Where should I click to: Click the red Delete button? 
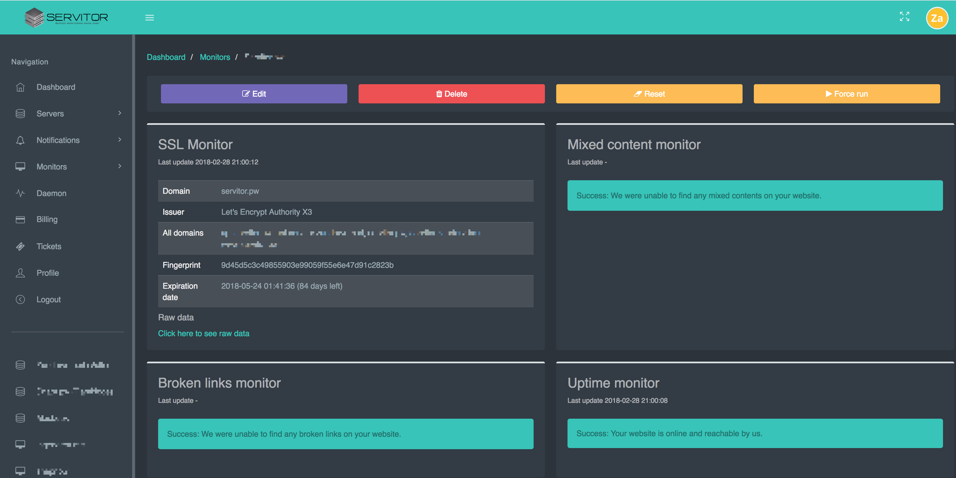[x=451, y=94]
